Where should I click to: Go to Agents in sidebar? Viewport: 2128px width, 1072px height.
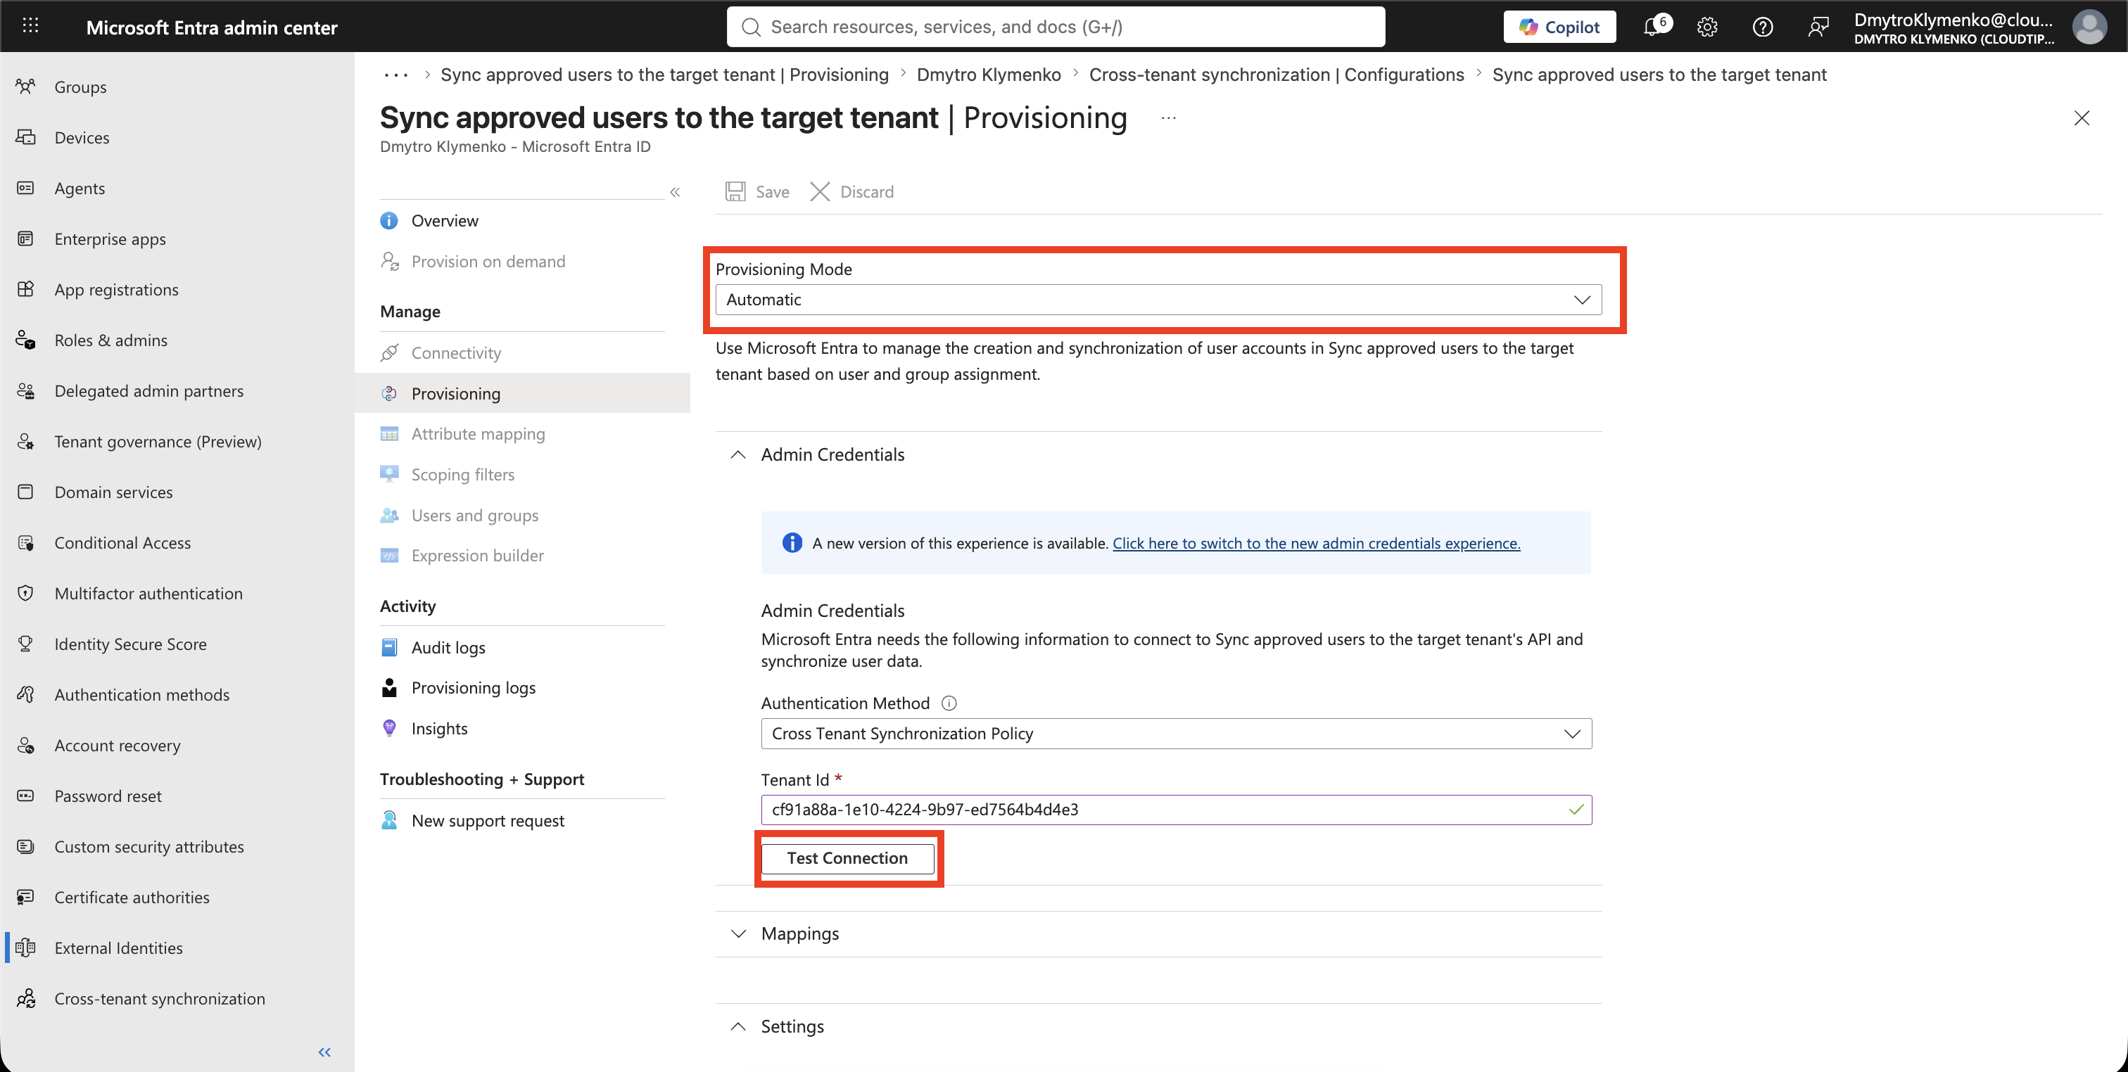[80, 189]
